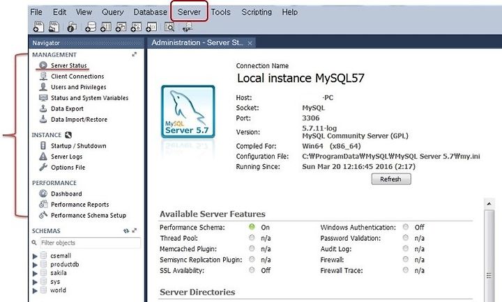Expand the SCHEMAS section panel
Image resolution: width=502 pixels, height=302 pixels.
pos(135,230)
